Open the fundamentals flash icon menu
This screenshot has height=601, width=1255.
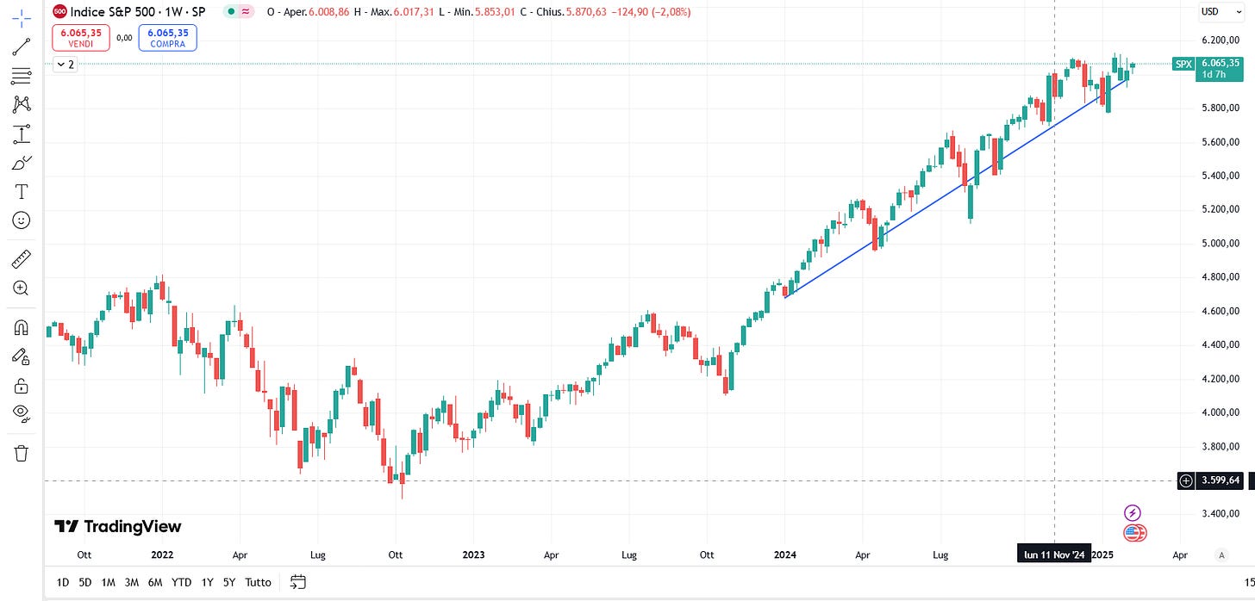(x=1133, y=511)
